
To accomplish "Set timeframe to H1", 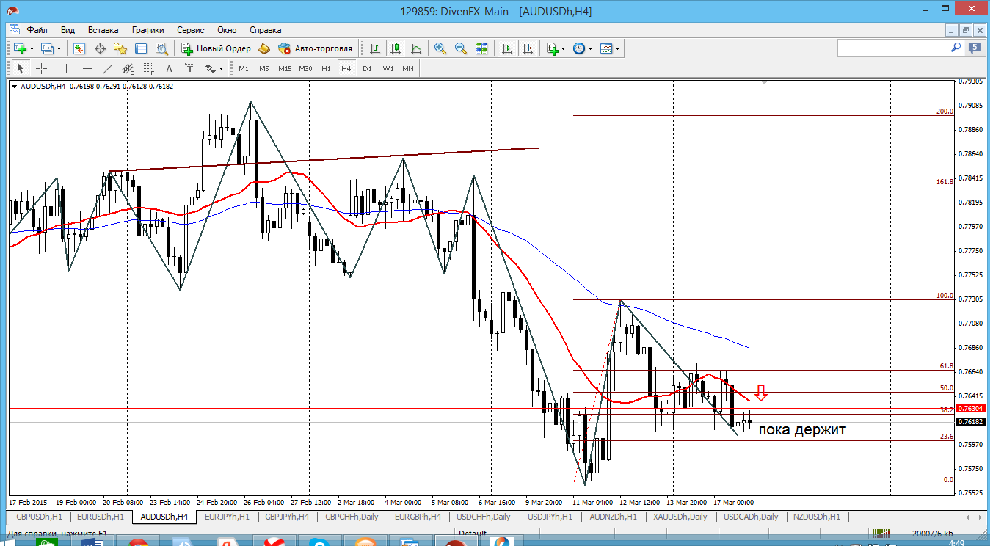I will 326,68.
